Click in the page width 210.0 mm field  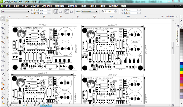(x=40, y=10)
